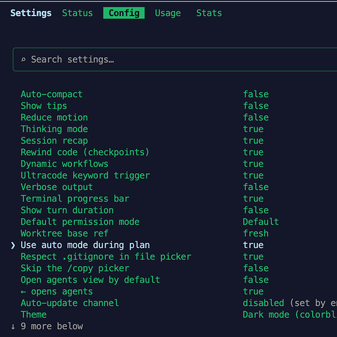Click the false value for Skip the /copy picker
The width and height of the screenshot is (337, 337).
(256, 268)
